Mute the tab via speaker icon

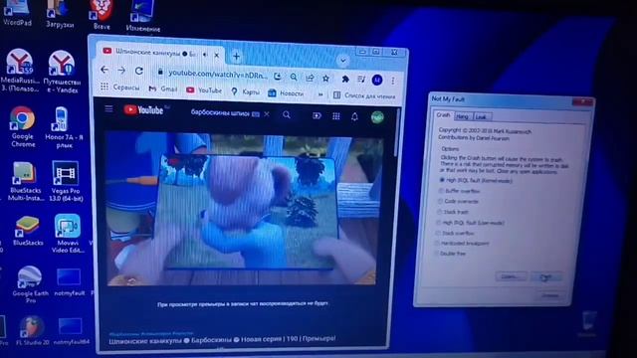[205, 54]
